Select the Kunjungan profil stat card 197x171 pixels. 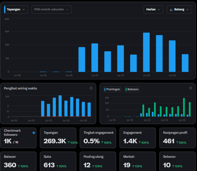point(178,138)
